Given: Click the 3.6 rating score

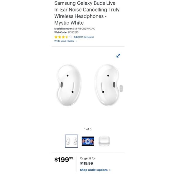Looking at the screenshot, I should [76, 37].
